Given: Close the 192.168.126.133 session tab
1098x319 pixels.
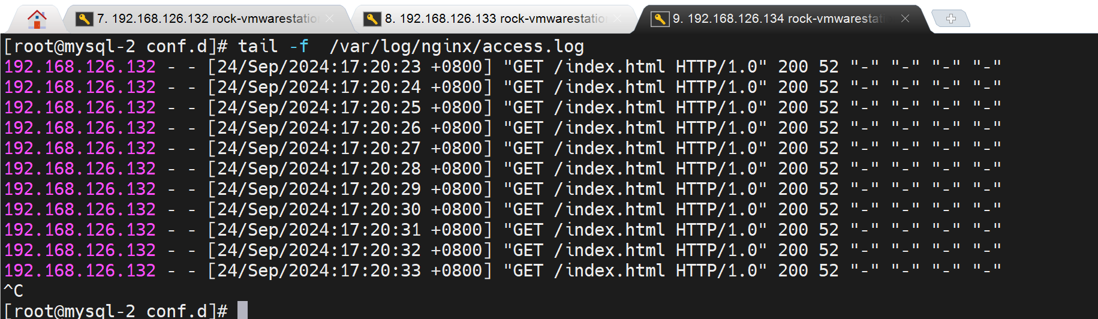Looking at the screenshot, I should tap(617, 19).
